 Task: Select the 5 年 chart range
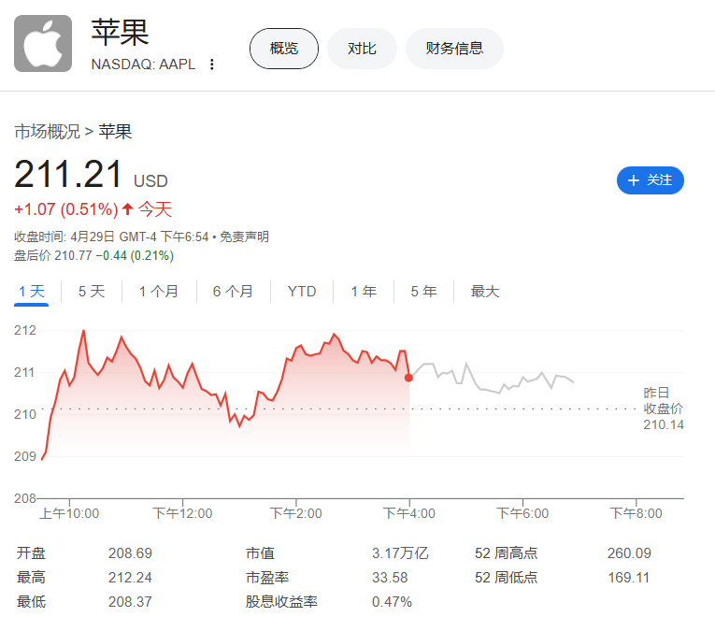tap(423, 291)
